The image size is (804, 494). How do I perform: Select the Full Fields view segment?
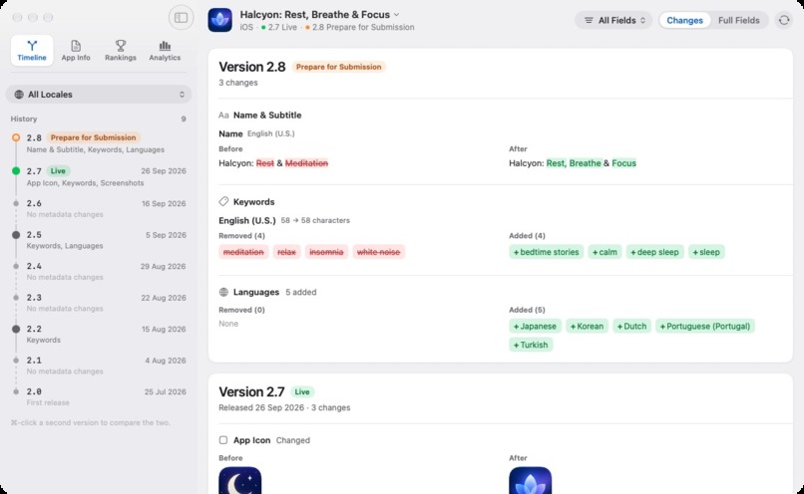738,21
